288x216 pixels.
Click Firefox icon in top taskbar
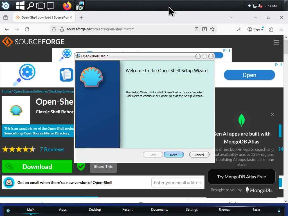tap(67, 6)
